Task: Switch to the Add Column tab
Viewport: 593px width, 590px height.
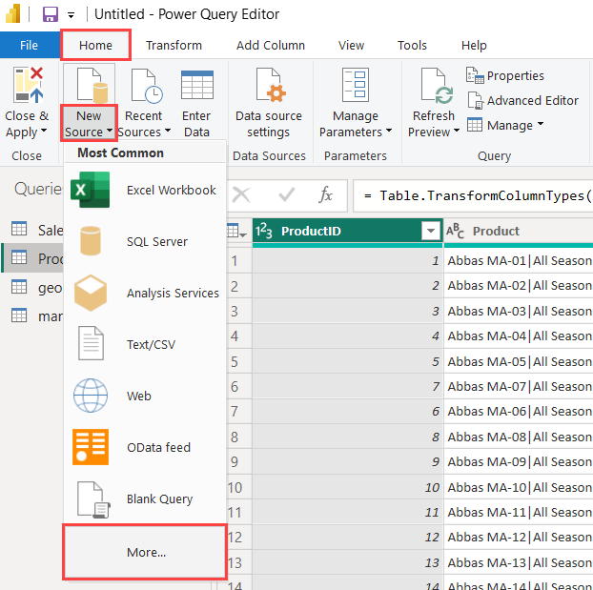Action: 271,46
